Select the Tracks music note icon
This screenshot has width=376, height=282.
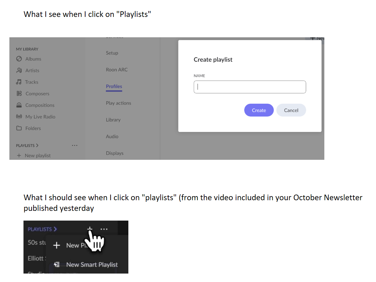pyautogui.click(x=19, y=82)
